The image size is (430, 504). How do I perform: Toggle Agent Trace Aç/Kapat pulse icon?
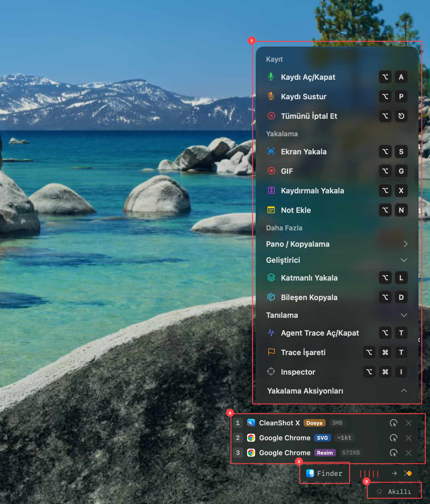[271, 333]
